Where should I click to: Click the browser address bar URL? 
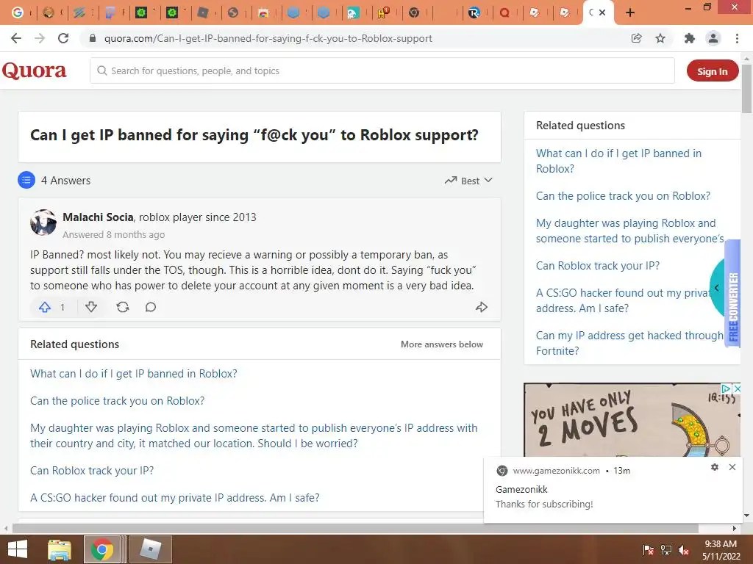[x=268, y=38]
